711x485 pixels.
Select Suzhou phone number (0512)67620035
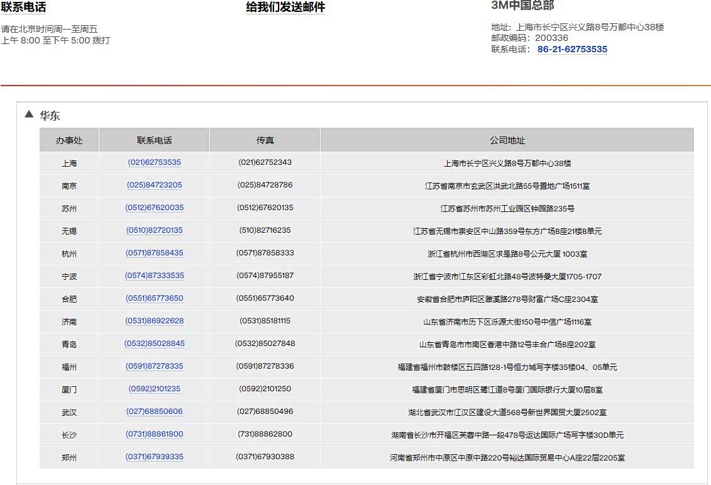(154, 208)
